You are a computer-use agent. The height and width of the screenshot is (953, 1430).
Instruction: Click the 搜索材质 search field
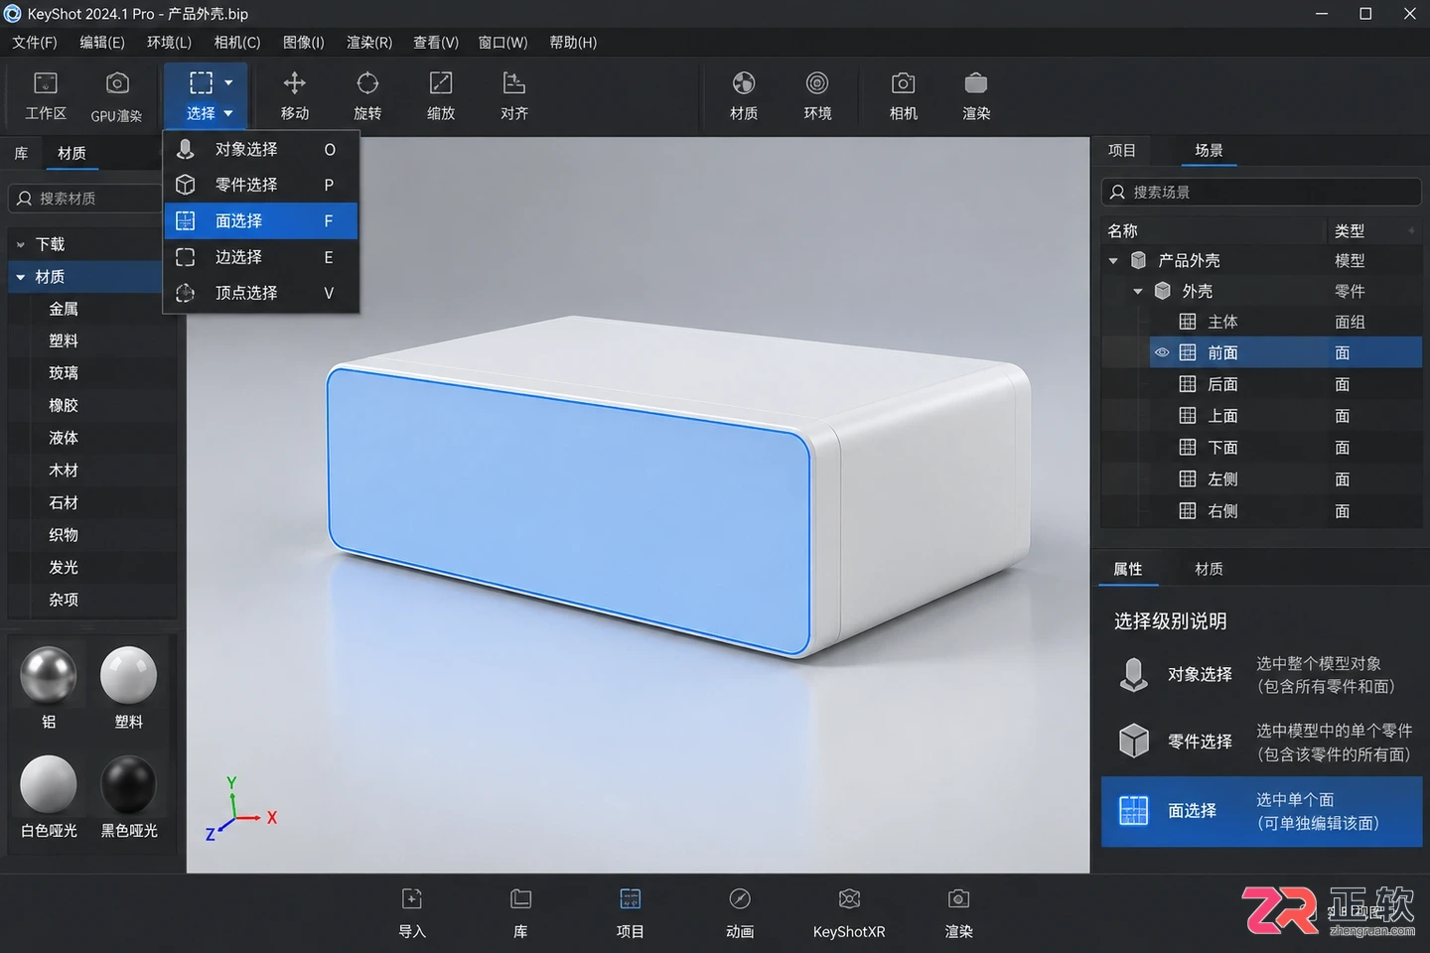point(85,199)
